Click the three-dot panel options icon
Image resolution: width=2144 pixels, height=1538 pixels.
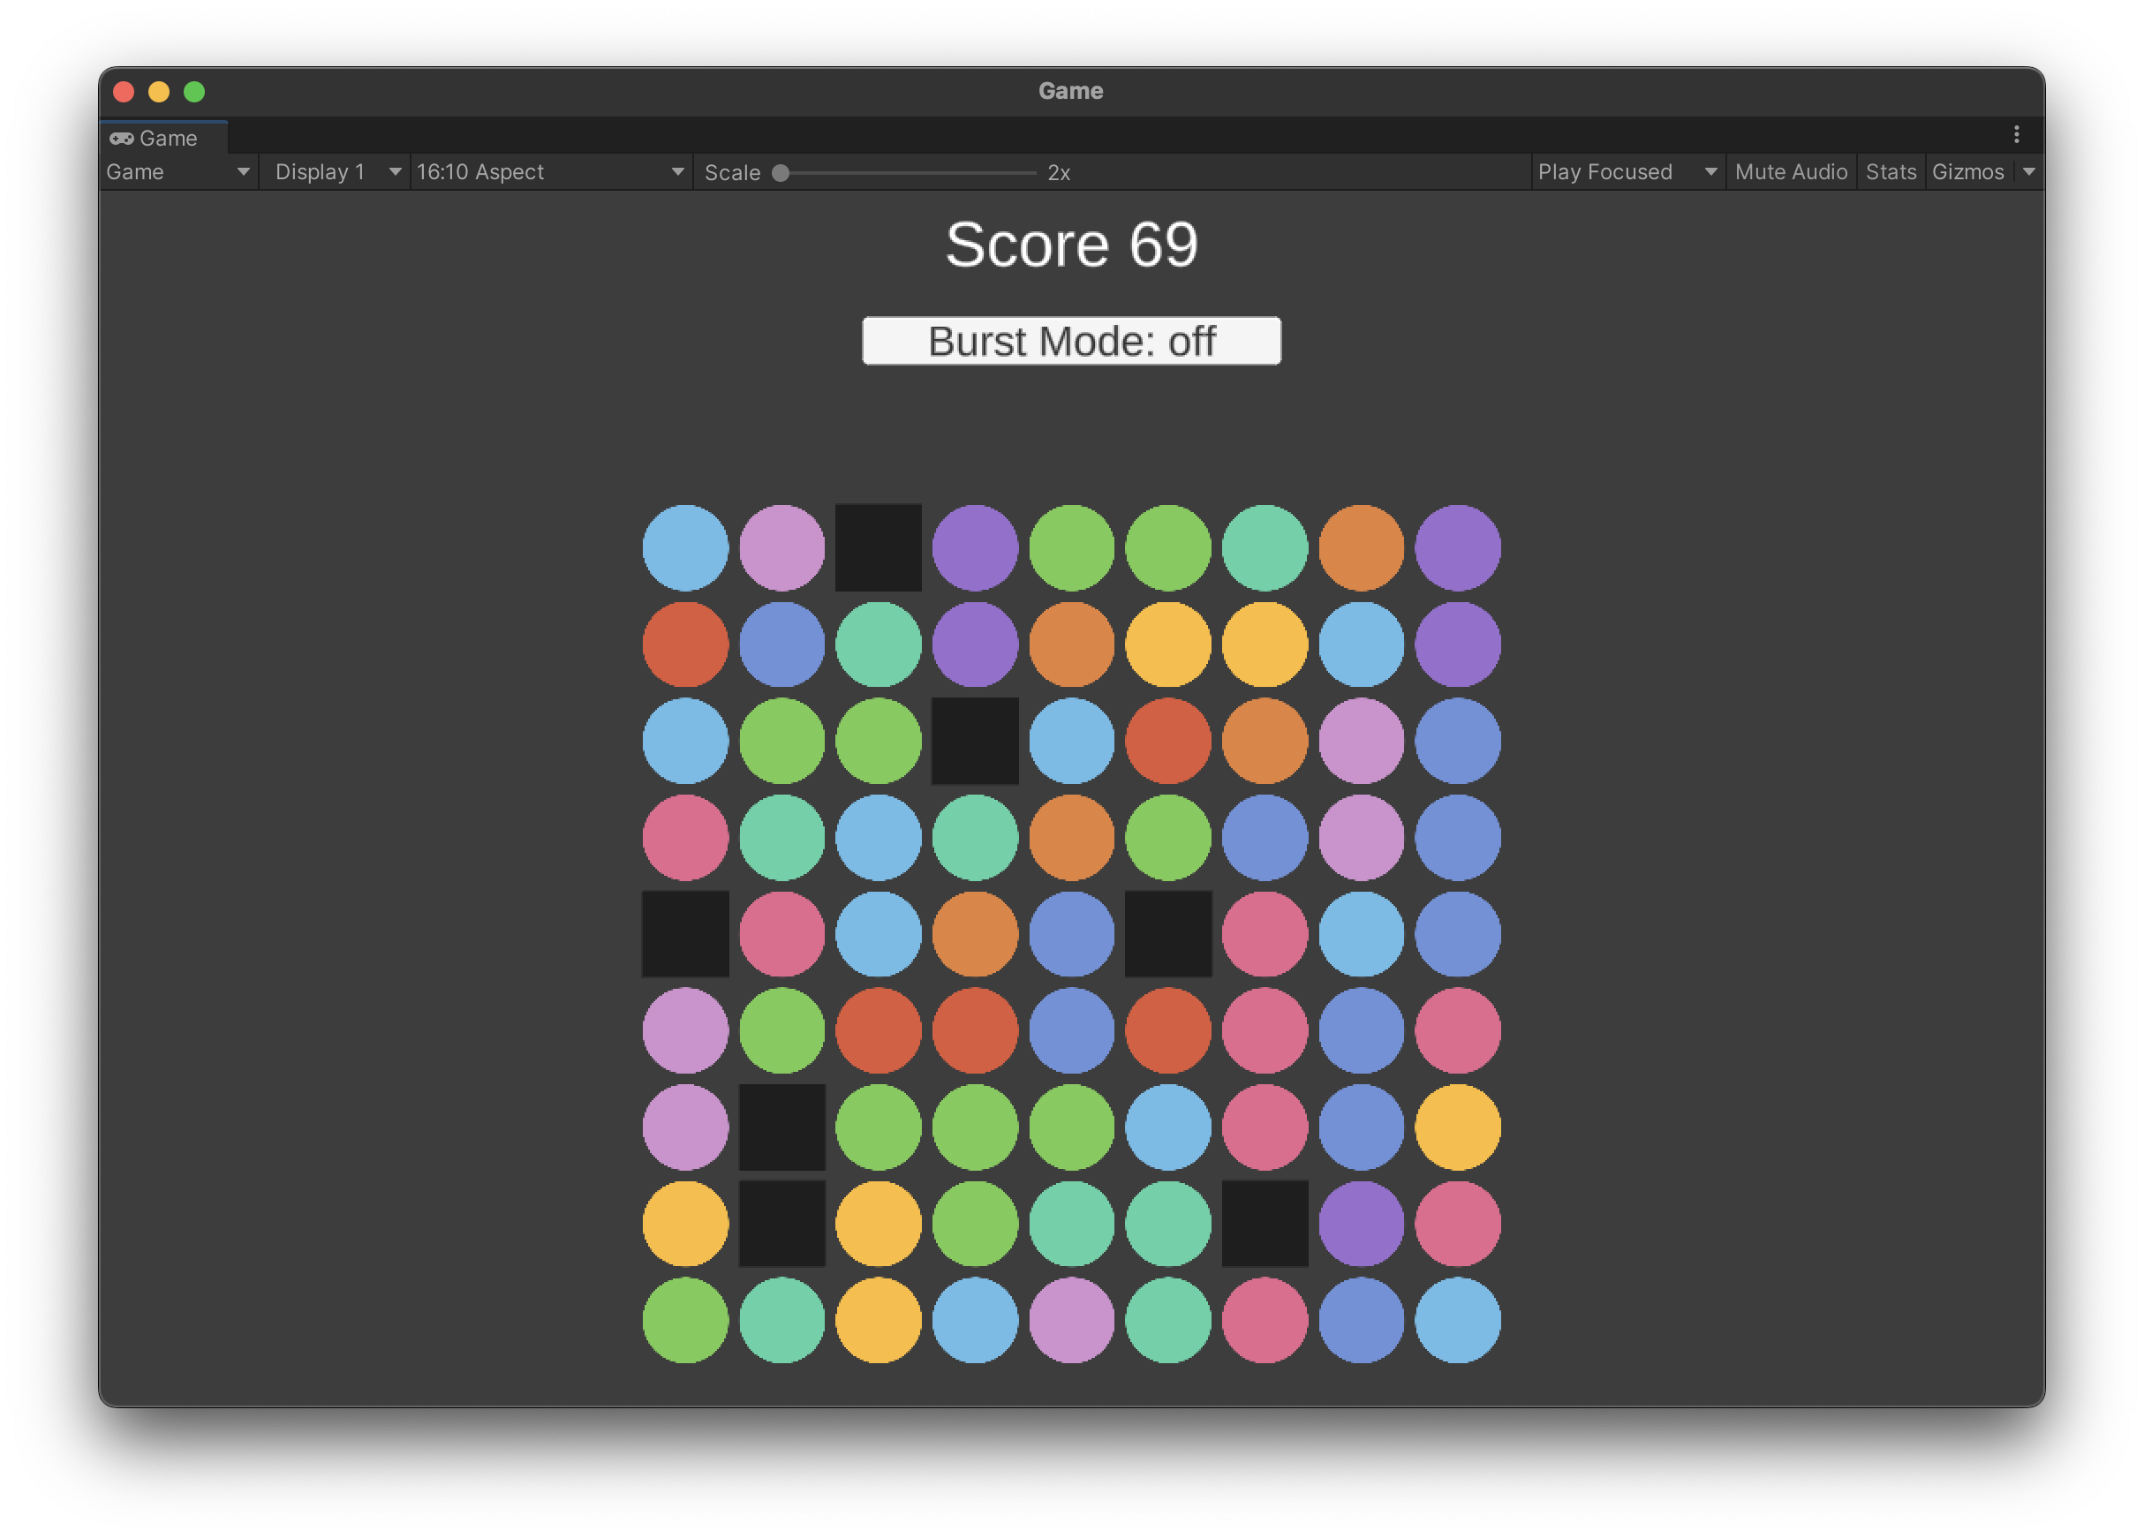tap(2015, 134)
